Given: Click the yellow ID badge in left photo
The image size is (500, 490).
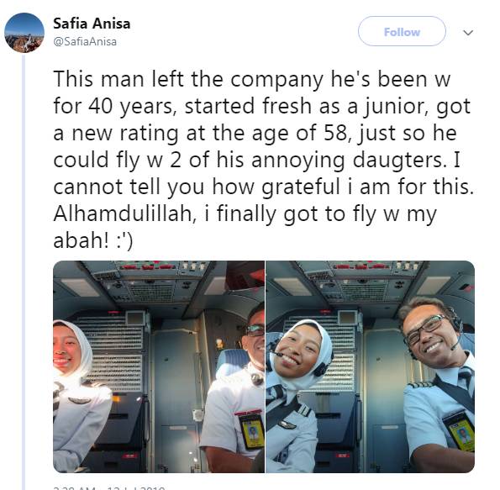Looking at the screenshot, I should click(252, 431).
